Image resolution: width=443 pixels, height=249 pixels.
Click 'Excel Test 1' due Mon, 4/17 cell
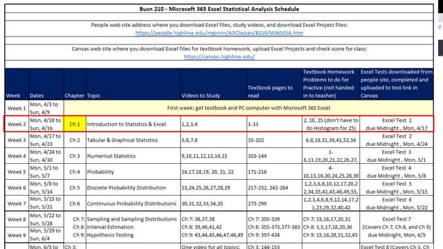(397, 124)
